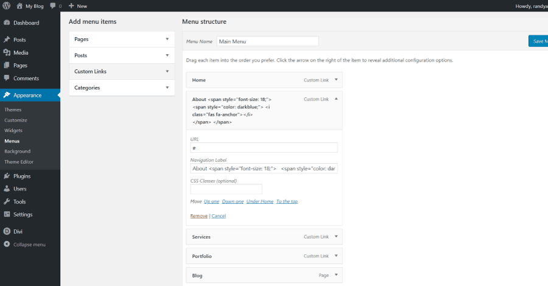Collapse the About menu item settings
Screen dimensions: 548x286
click(335, 99)
